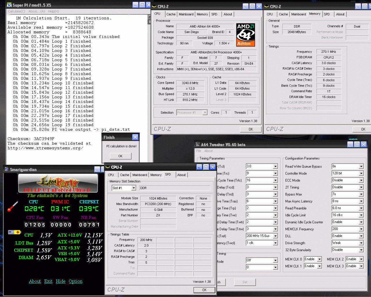Open Help menu in Super PI

point(53,11)
